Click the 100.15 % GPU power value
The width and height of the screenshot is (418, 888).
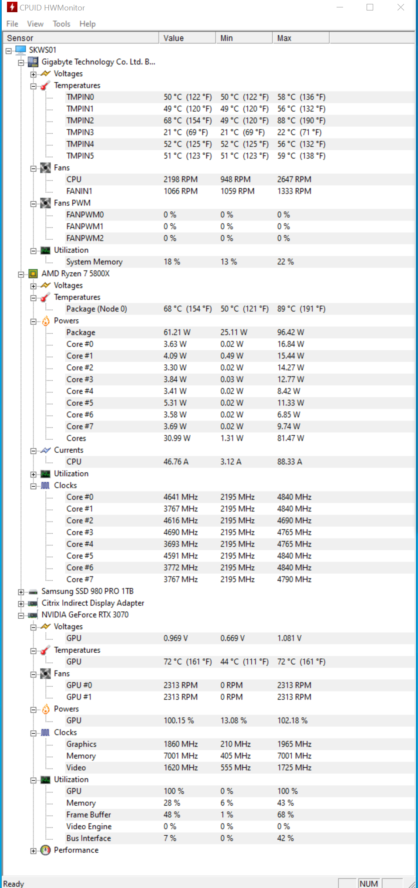tap(179, 721)
